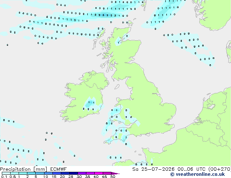Screen dimensions: 231x178
Task: Pick the 25–30 mm legend swatch
Action: (74, 173)
